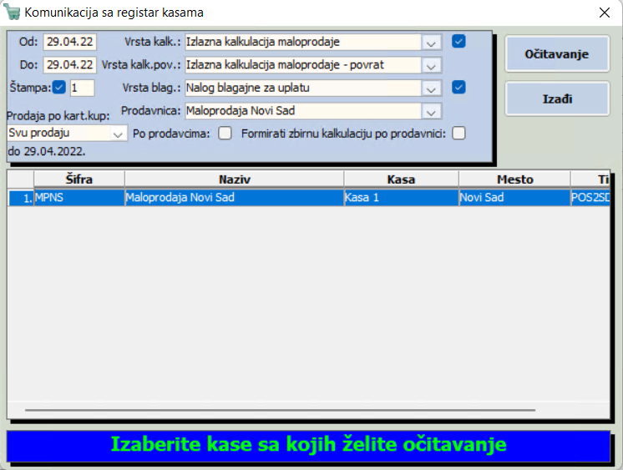
Task: Click row number 1. in the table
Action: coord(21,198)
